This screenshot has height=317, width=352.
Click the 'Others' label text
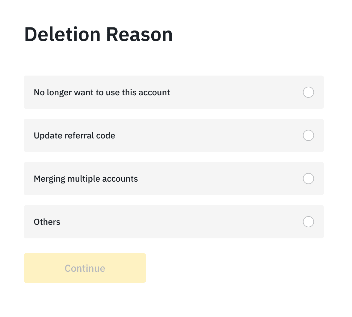[47, 222]
